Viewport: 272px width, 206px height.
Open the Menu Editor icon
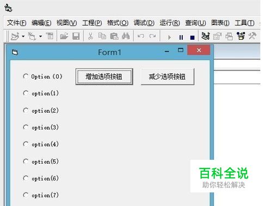click(50, 36)
